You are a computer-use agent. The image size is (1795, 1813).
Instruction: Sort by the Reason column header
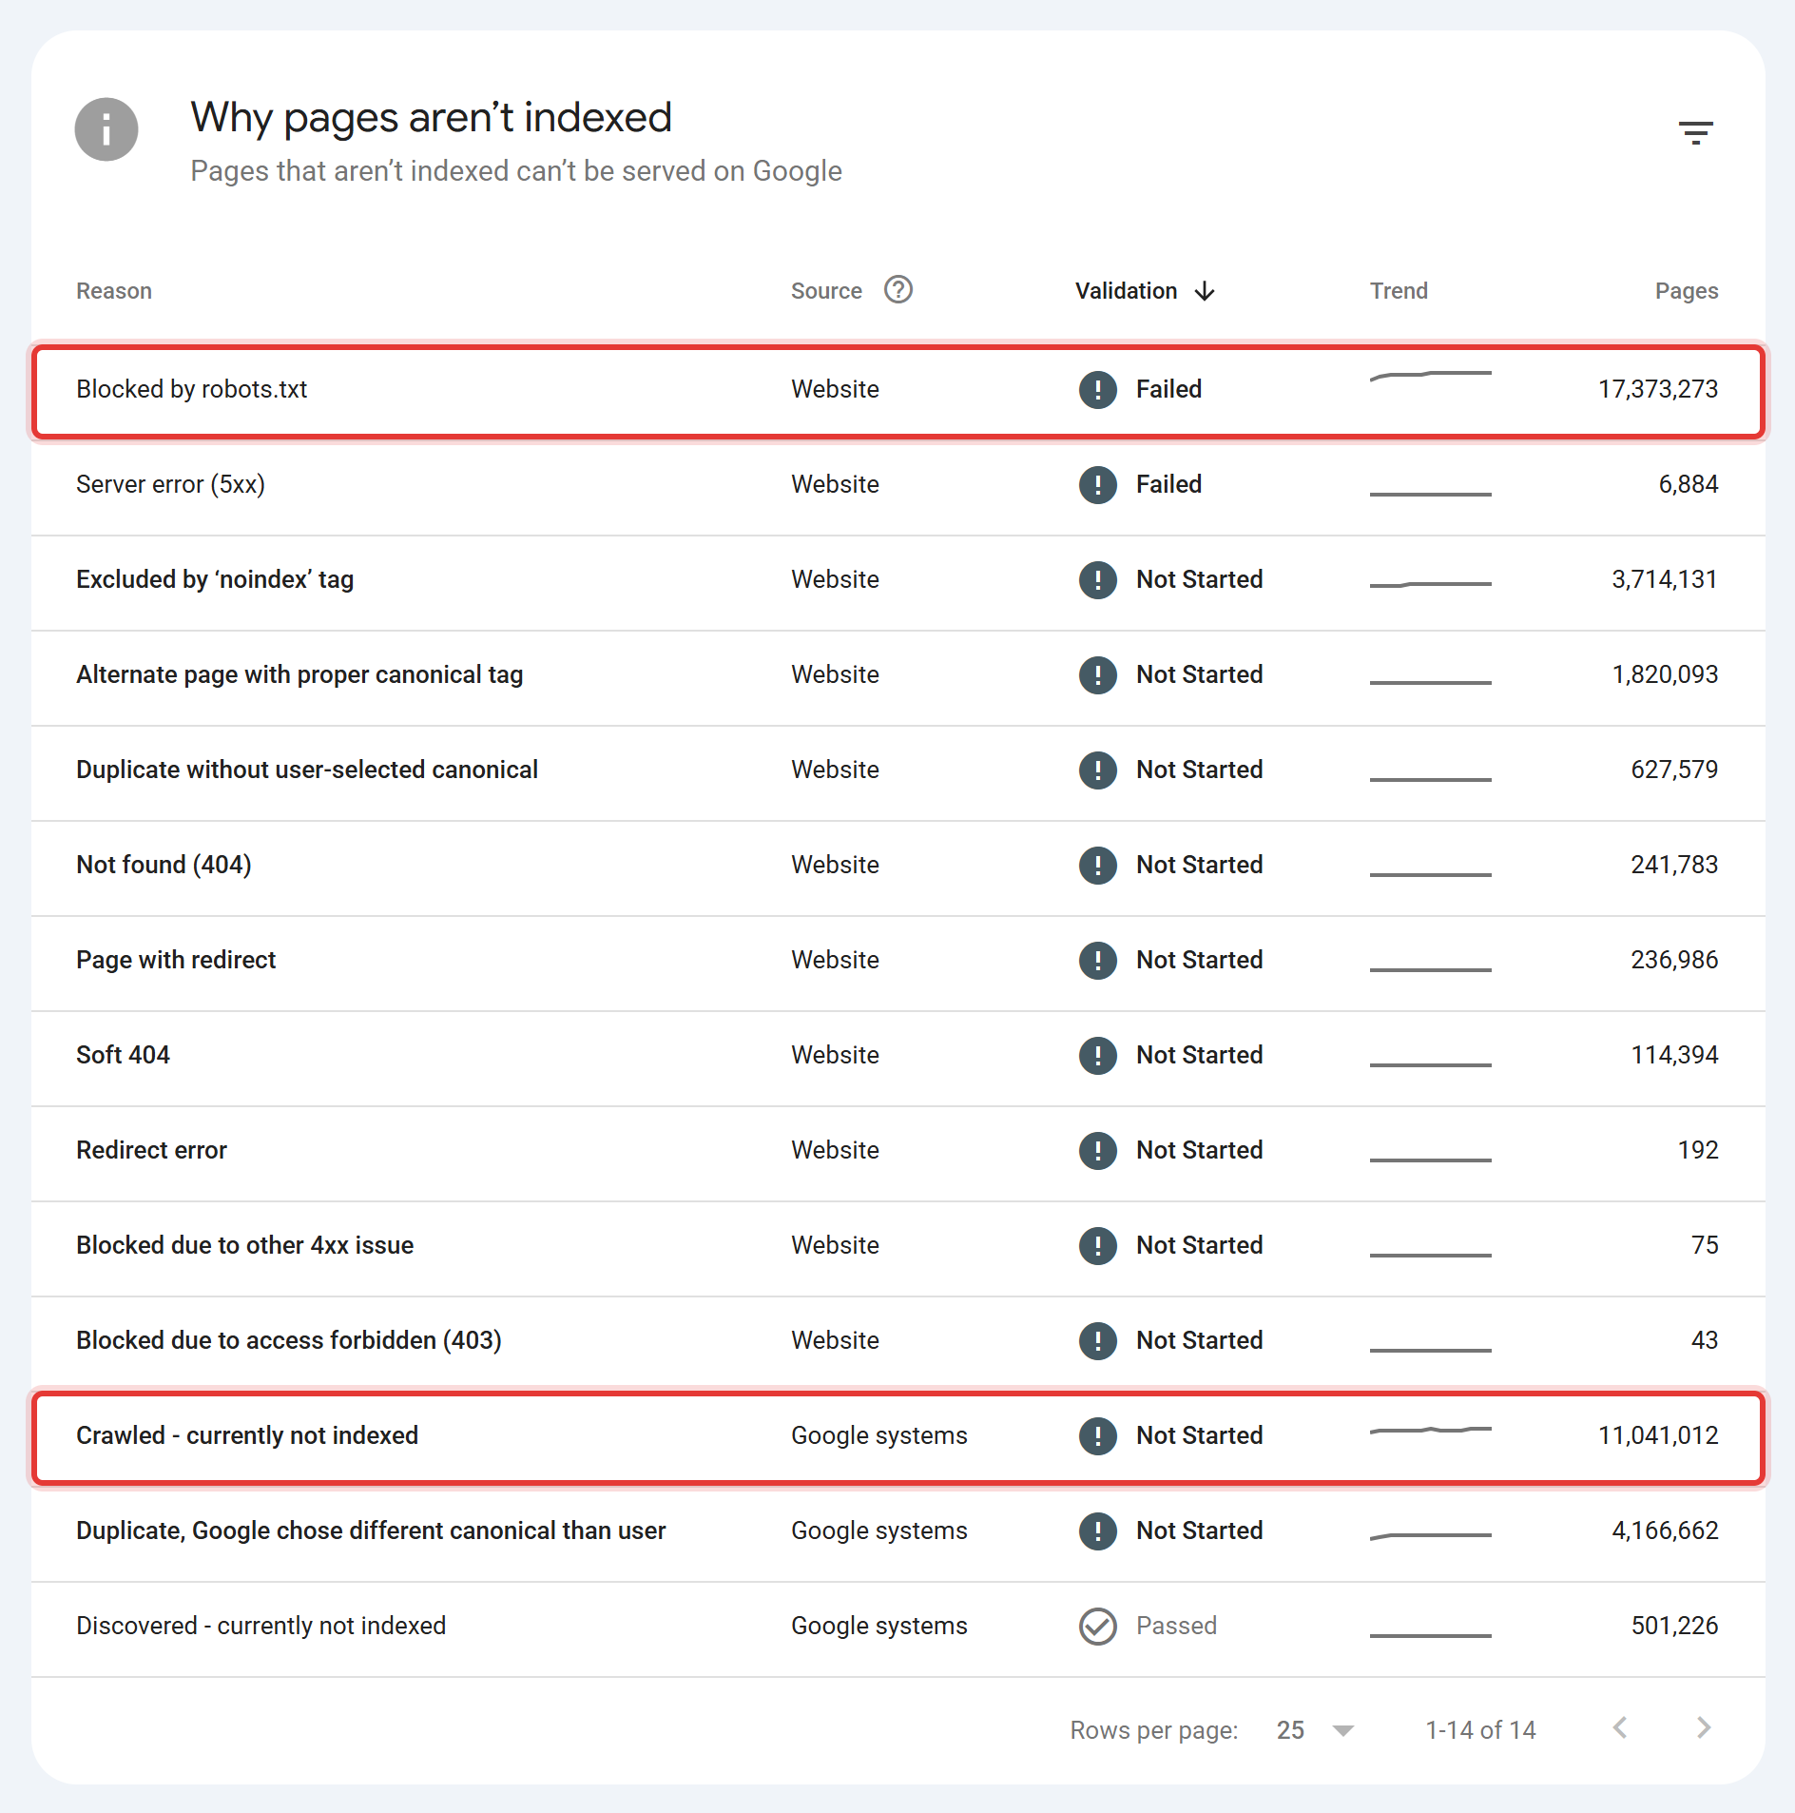pyautogui.click(x=114, y=291)
